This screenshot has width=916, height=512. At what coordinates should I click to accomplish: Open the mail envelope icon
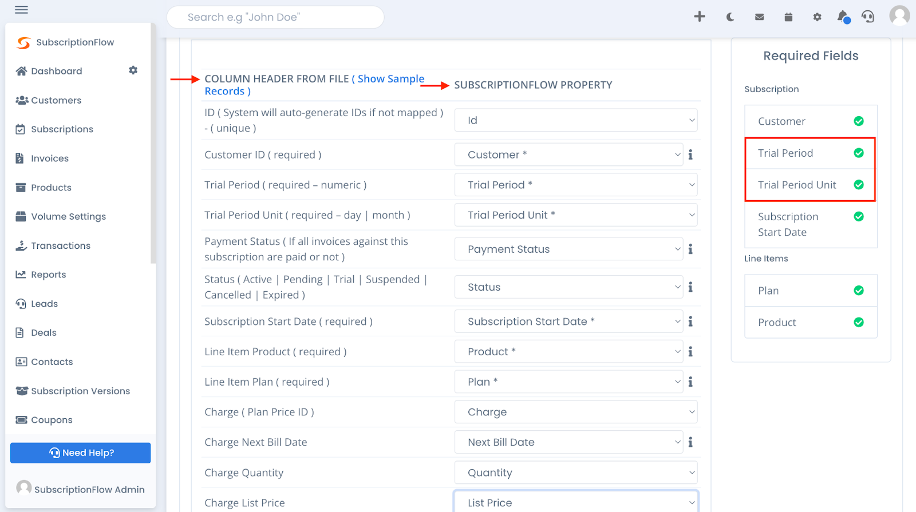[759, 17]
